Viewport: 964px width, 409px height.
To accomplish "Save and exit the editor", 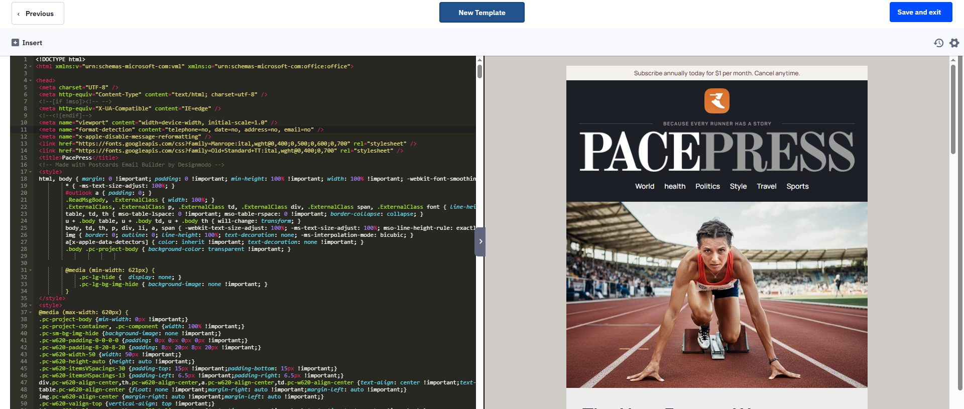I will [x=920, y=12].
